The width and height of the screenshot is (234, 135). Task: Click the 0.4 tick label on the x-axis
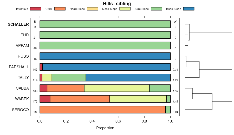coord(92,121)
